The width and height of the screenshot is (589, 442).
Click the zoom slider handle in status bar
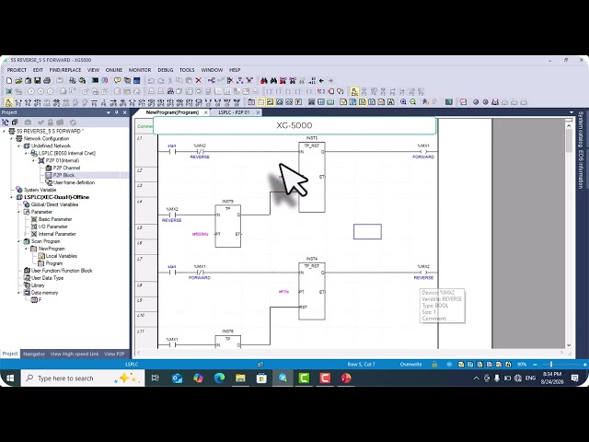click(551, 365)
